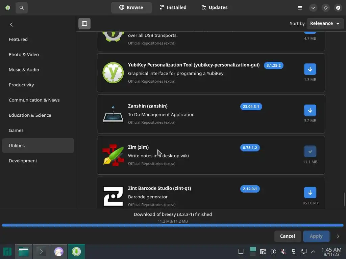Click the 23.04.3-1 version badge

point(251,107)
